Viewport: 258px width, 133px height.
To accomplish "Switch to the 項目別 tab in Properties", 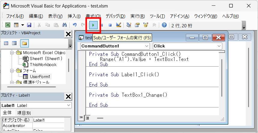I will pyautogui.click(x=24, y=113).
